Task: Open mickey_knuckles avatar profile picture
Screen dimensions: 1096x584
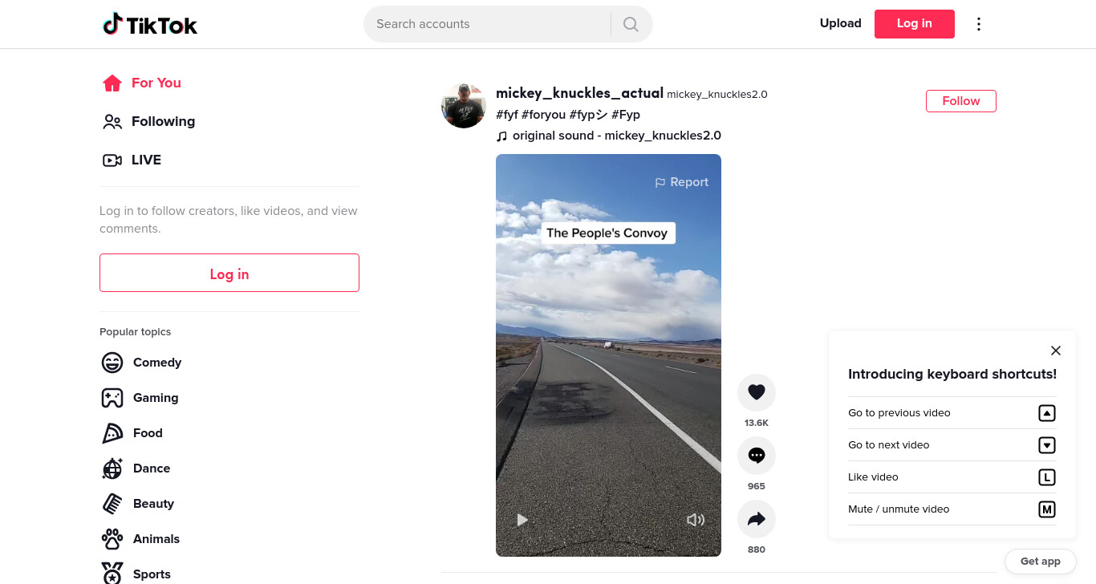Action: (464, 106)
